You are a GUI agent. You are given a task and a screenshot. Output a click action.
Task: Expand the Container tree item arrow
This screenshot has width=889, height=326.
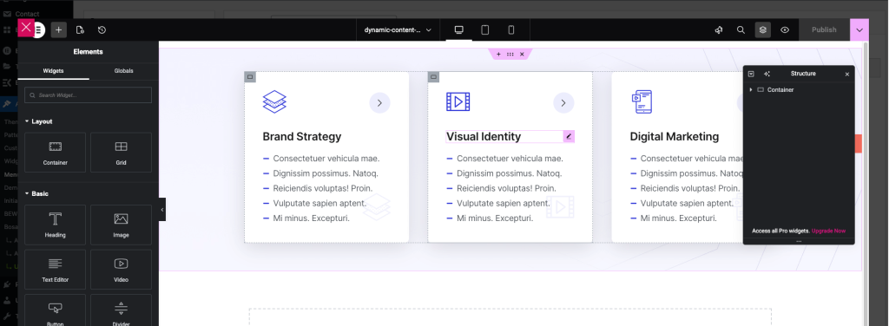(751, 90)
